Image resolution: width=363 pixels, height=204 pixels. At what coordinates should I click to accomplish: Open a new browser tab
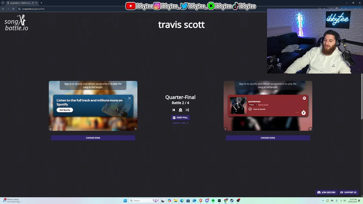pos(41,3)
